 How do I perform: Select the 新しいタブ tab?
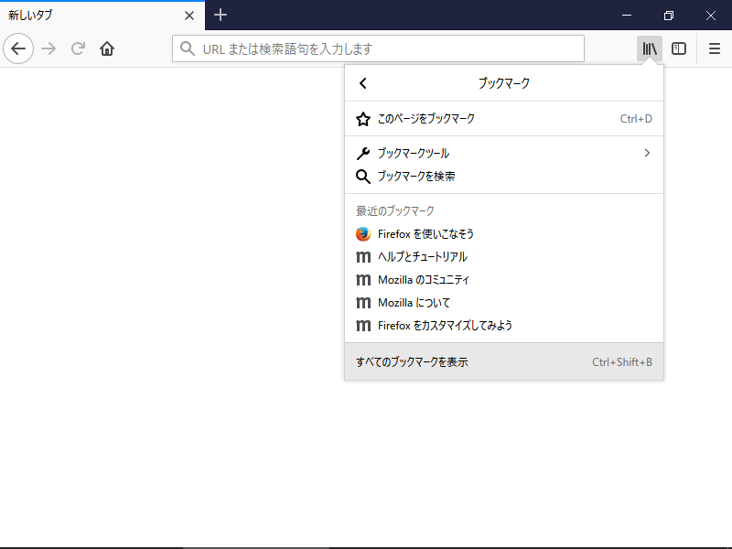(102, 16)
